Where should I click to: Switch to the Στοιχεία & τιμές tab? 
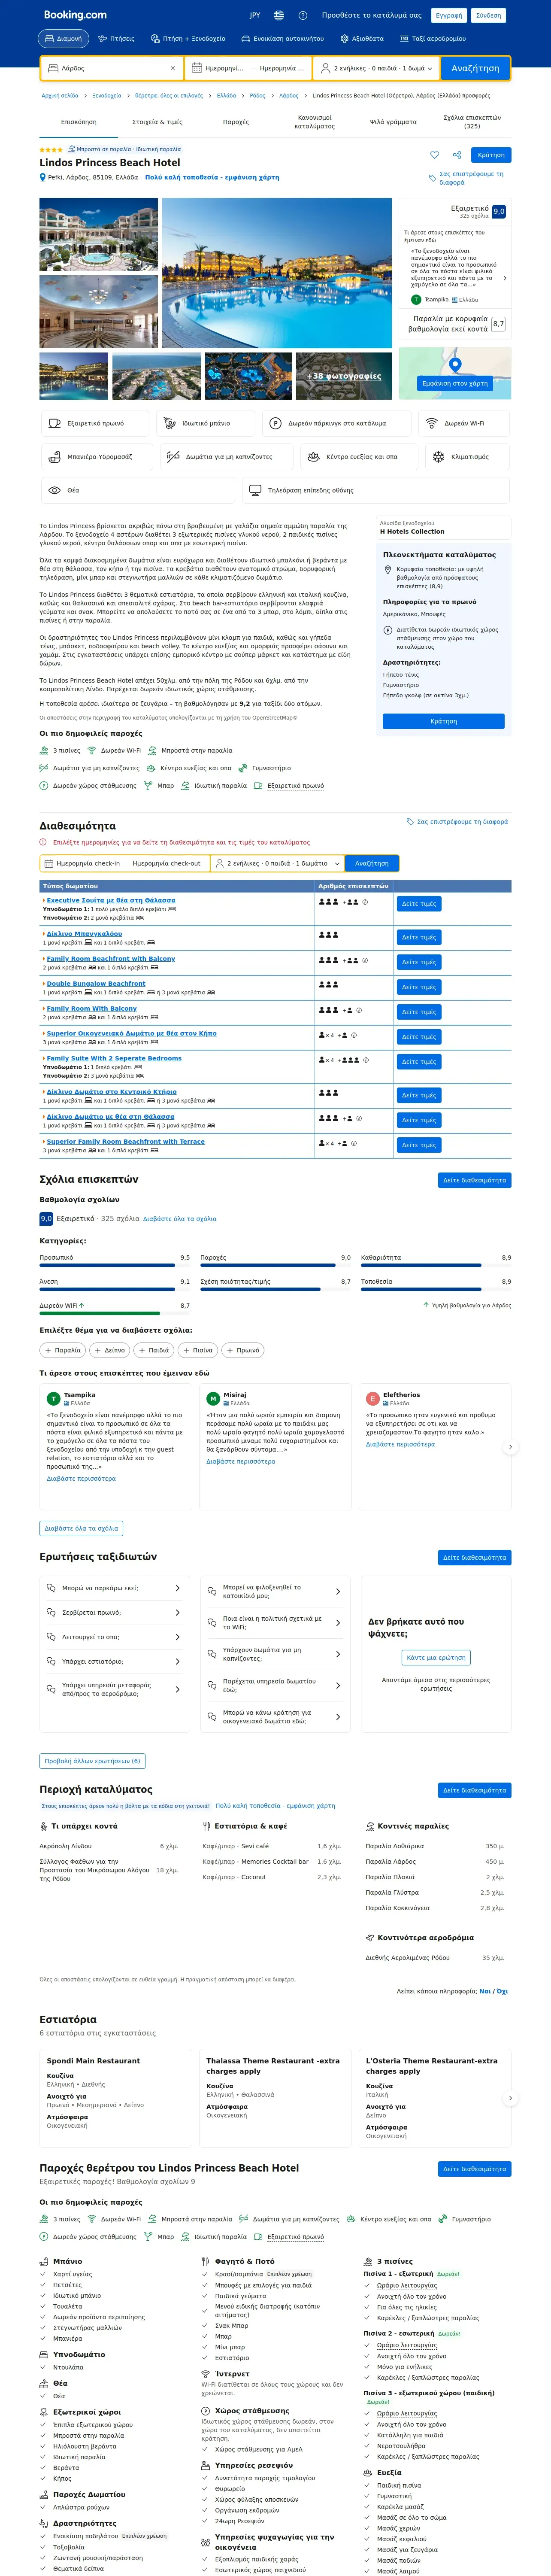pos(157,122)
